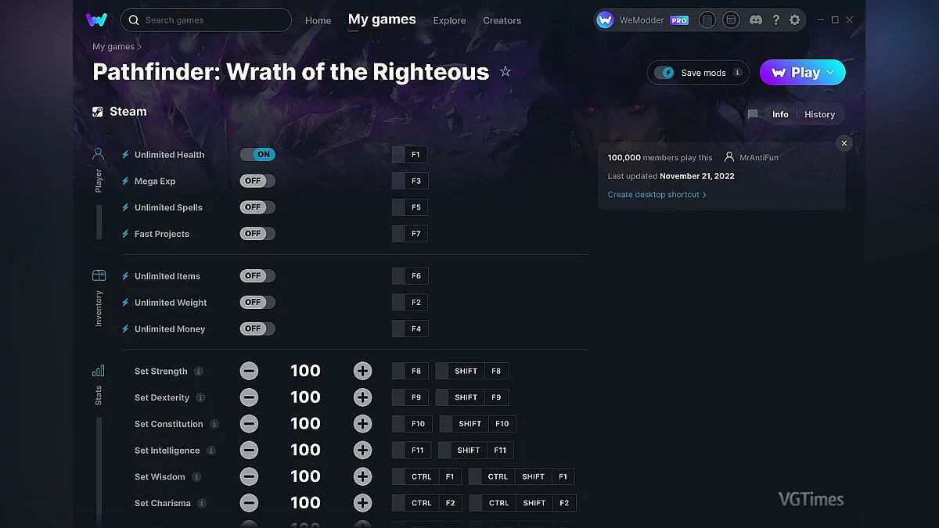Screen dimensions: 939x528
Task: Open WeModder settings with the gear icon
Action: [794, 20]
